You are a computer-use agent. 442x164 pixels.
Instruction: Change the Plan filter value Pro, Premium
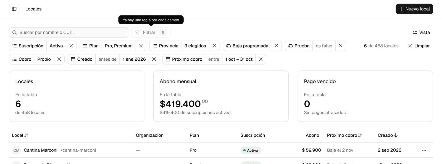point(119,46)
